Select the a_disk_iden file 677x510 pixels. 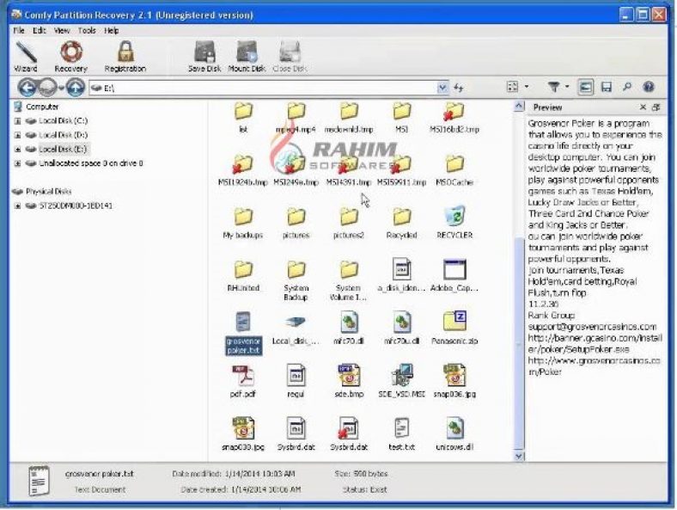pyautogui.click(x=401, y=275)
